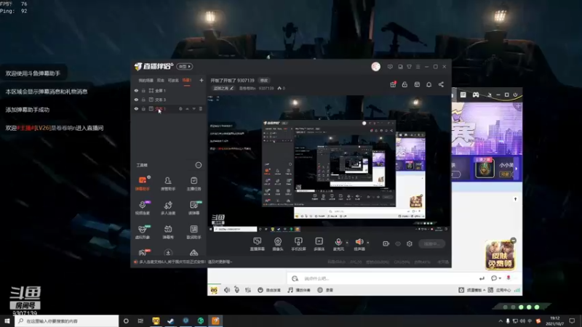
Task: Click the unlocked padlock icon in header
Action: click(x=404, y=84)
